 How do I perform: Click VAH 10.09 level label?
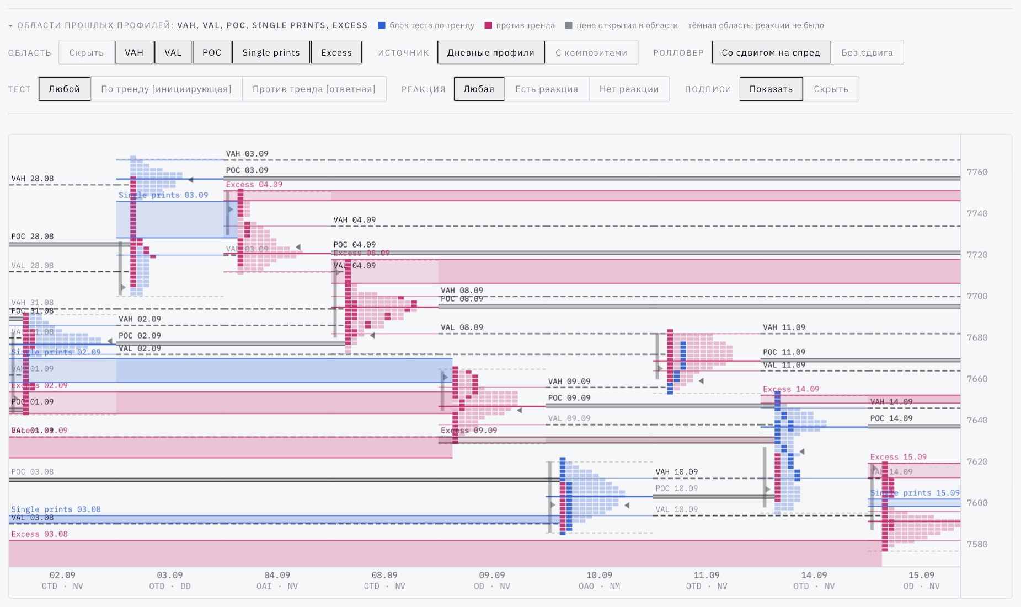coord(677,472)
